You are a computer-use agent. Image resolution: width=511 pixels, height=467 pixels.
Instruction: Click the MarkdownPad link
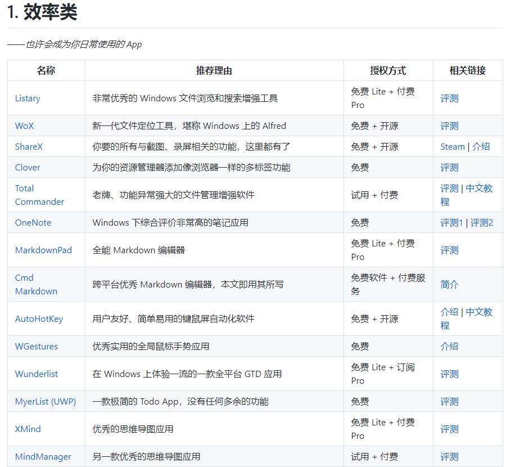pyautogui.click(x=43, y=250)
